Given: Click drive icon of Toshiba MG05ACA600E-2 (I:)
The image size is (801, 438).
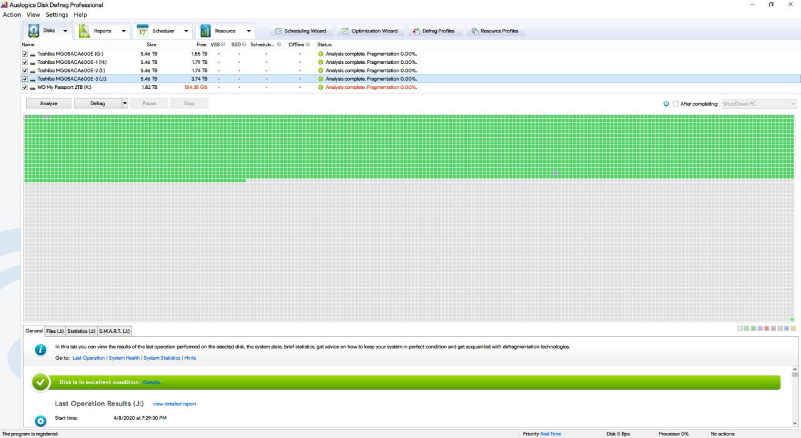Looking at the screenshot, I should click(x=33, y=71).
